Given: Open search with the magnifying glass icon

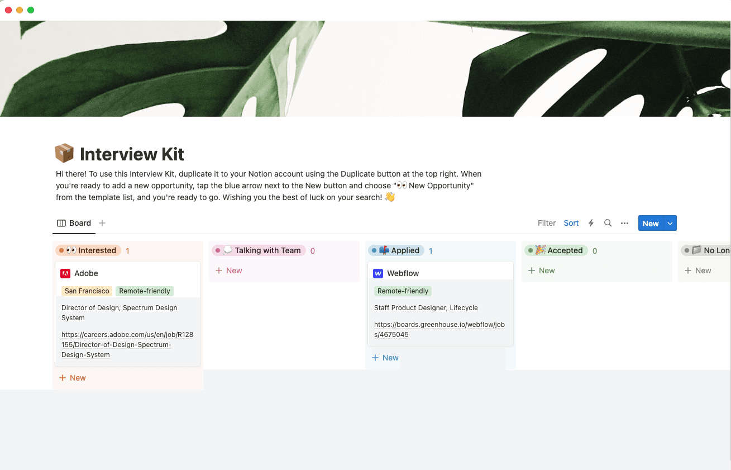Looking at the screenshot, I should (608, 223).
